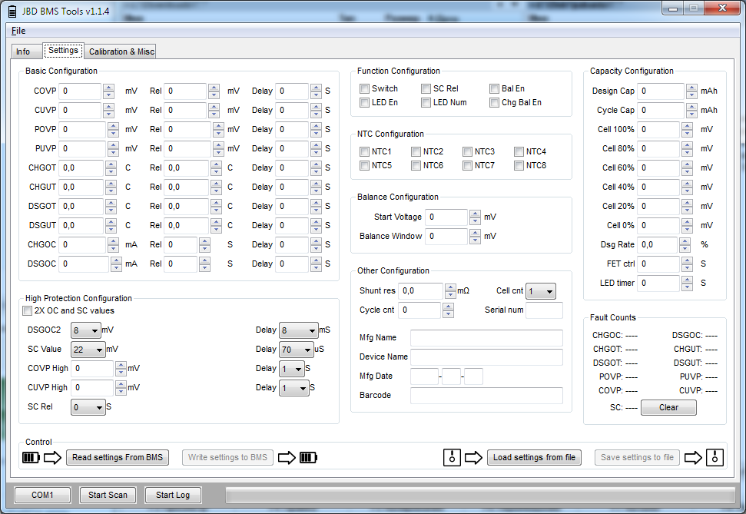
Task: Click the disk icon before Load settings
Action: tap(452, 457)
